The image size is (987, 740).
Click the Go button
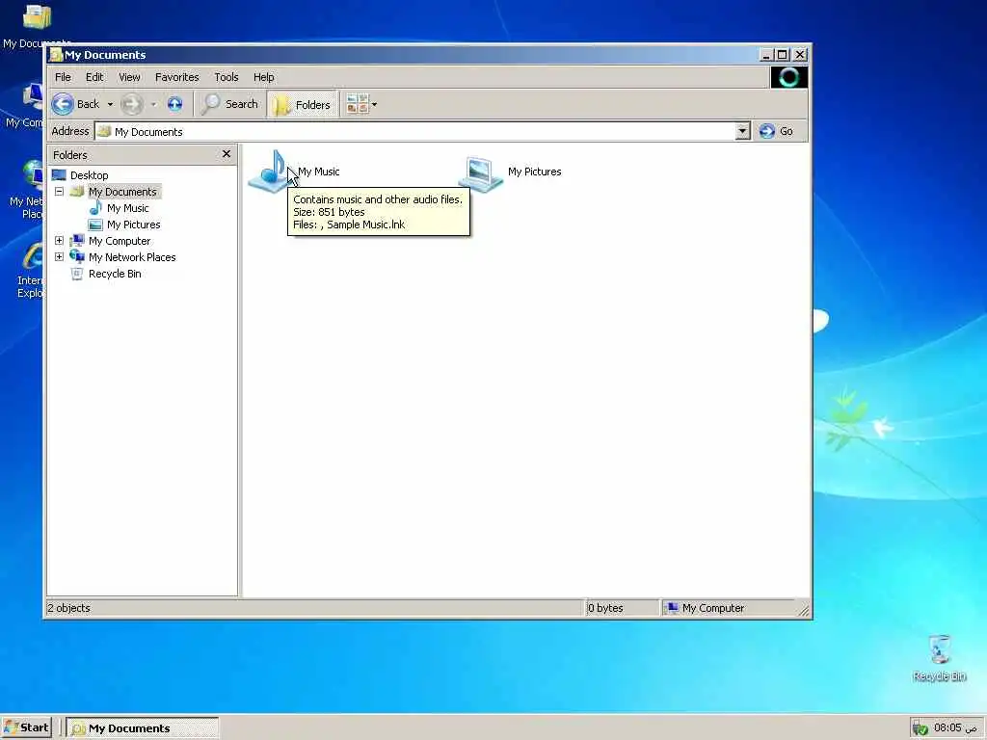776,131
